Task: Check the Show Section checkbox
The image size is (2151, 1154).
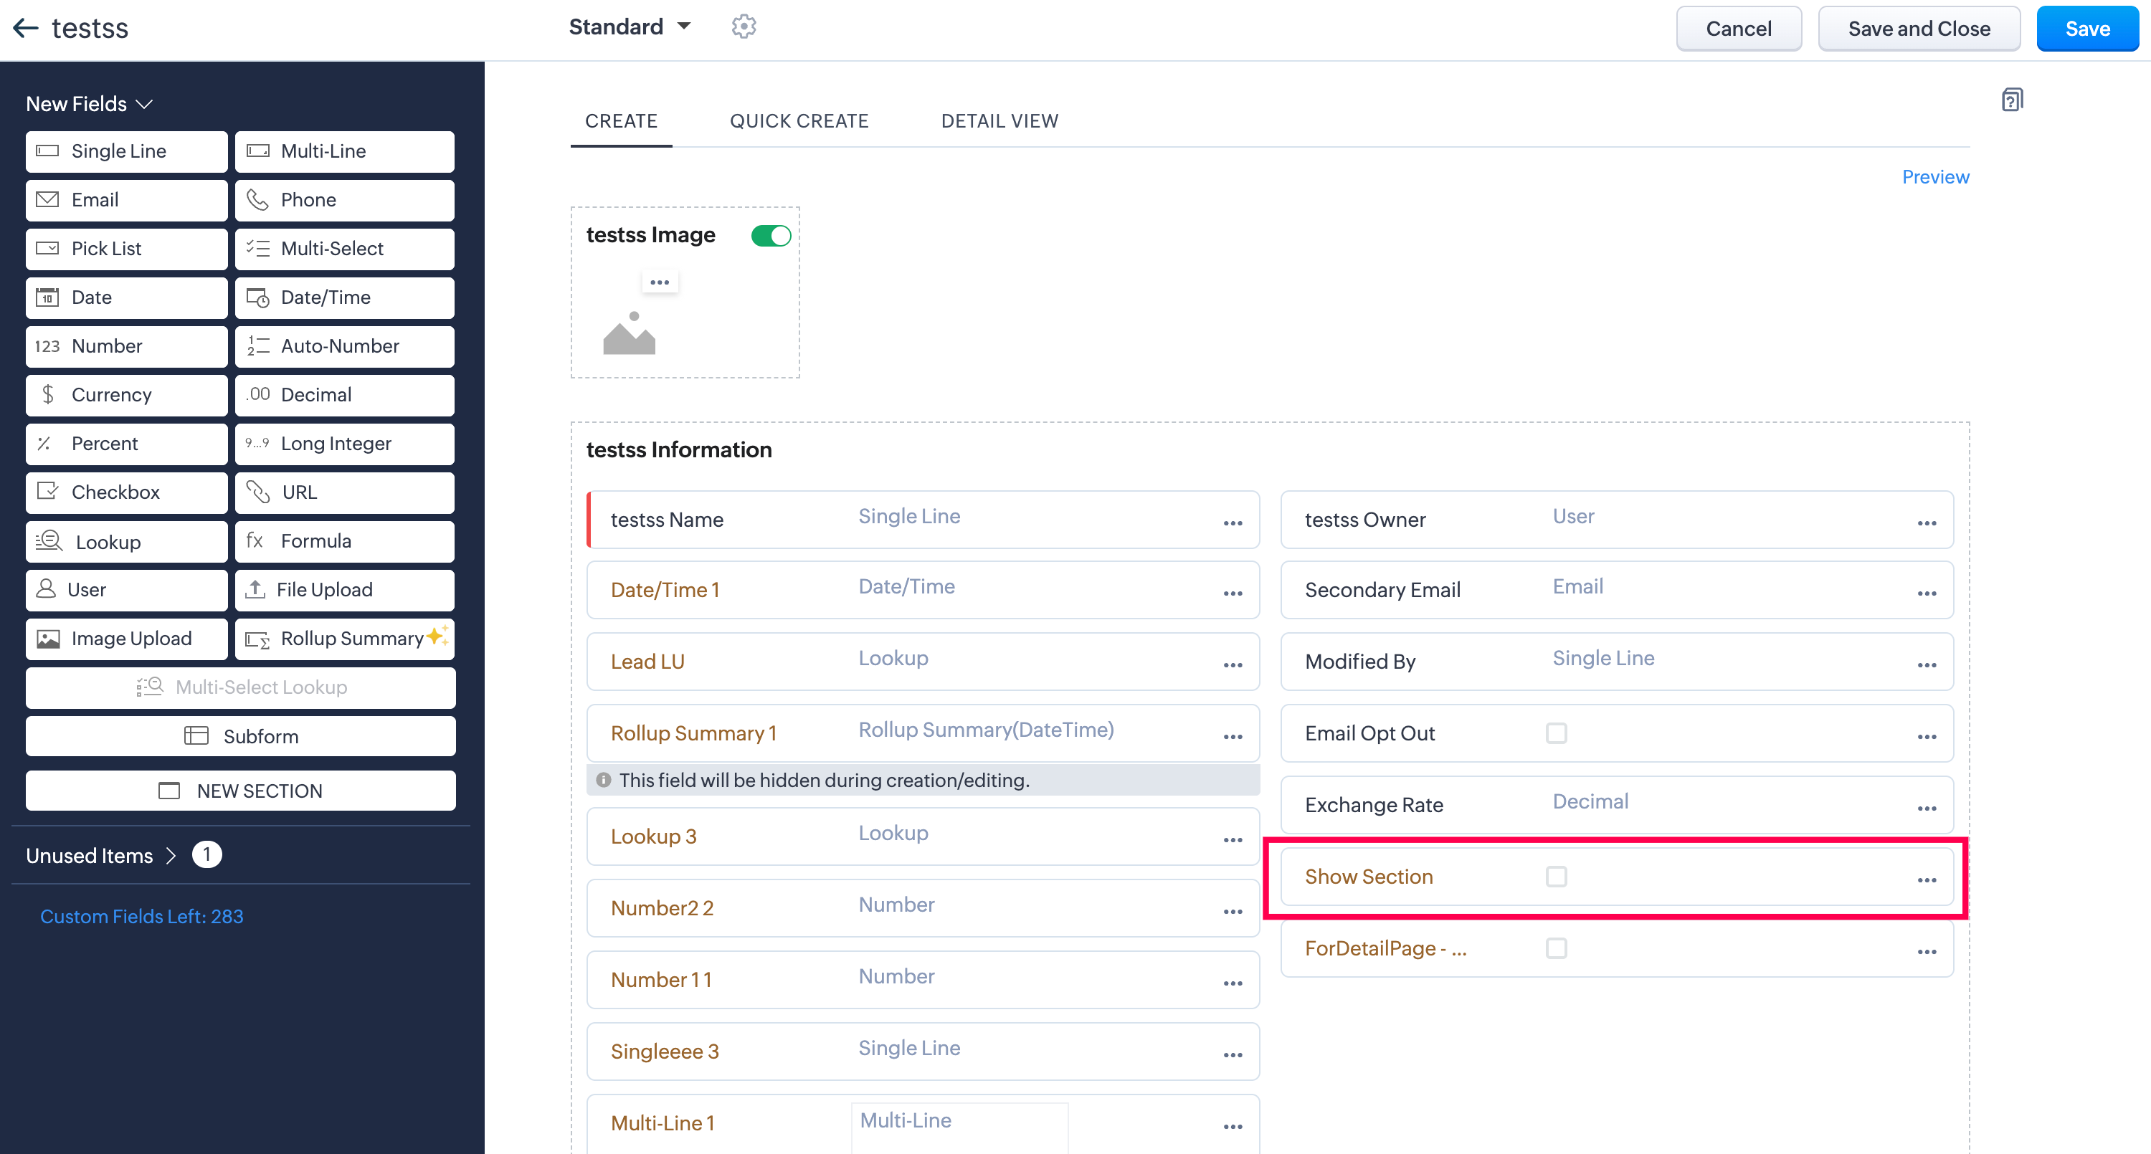Action: [1556, 876]
